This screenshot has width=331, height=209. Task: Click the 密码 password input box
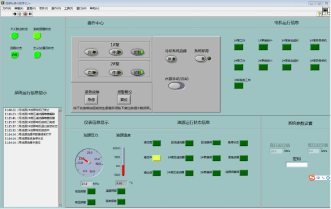tap(297, 165)
